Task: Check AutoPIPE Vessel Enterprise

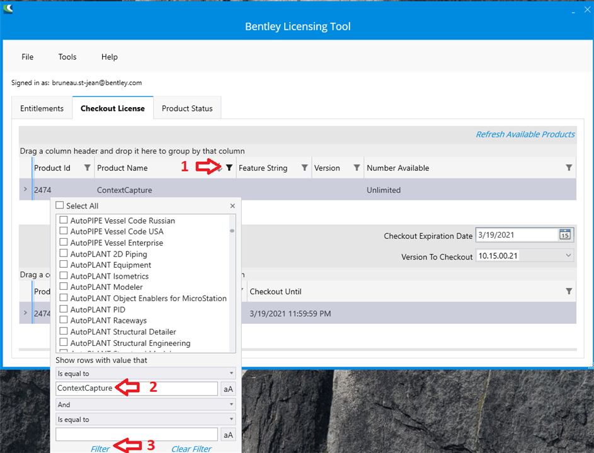Action: (x=64, y=242)
